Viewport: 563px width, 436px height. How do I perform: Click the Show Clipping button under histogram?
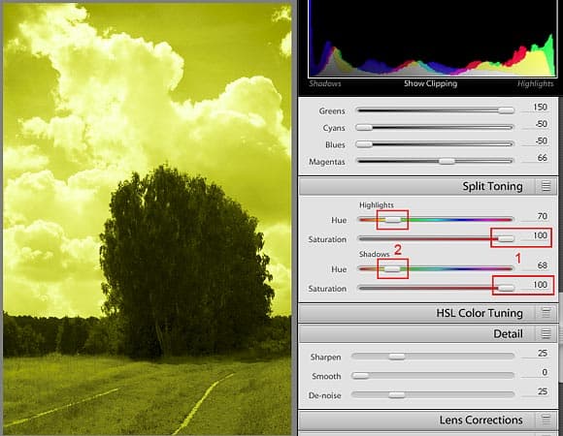coord(431,83)
